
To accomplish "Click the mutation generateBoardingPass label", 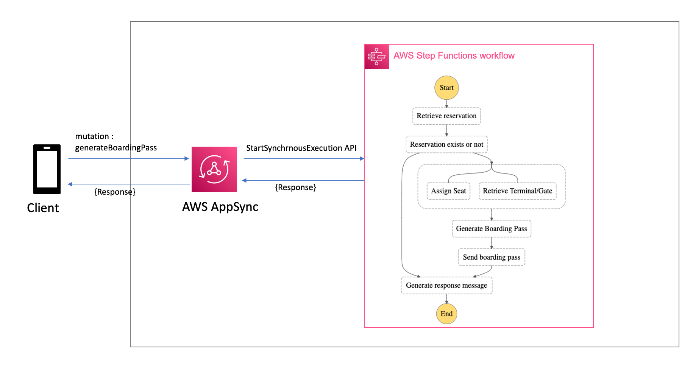I will tap(115, 142).
